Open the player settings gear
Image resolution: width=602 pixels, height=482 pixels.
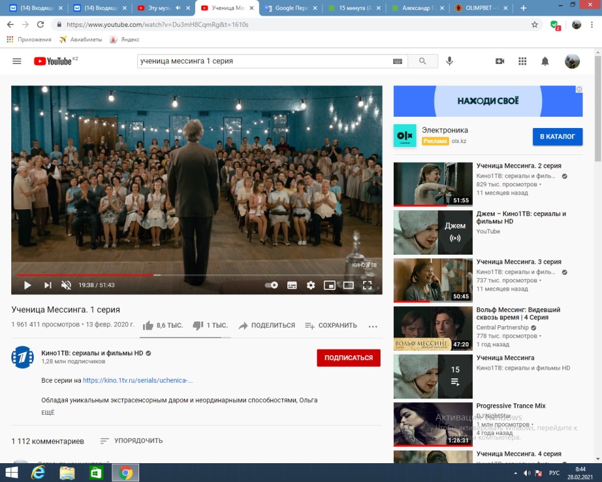[x=310, y=285]
